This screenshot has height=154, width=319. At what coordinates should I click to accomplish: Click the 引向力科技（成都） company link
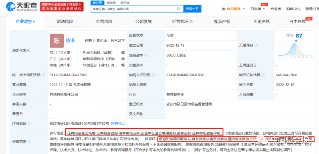coord(100,52)
